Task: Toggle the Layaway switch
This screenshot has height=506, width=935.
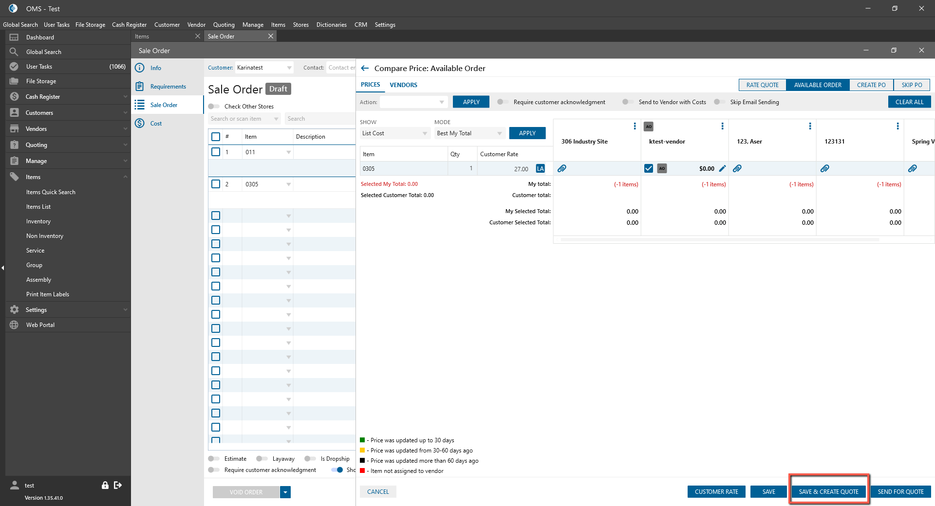Action: pyautogui.click(x=262, y=459)
